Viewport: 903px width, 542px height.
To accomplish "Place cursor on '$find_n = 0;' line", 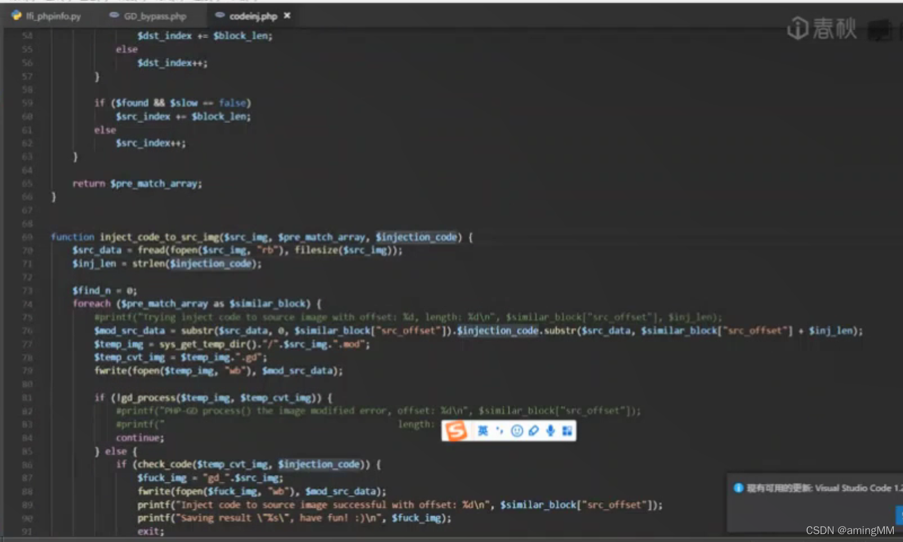I will 104,290.
